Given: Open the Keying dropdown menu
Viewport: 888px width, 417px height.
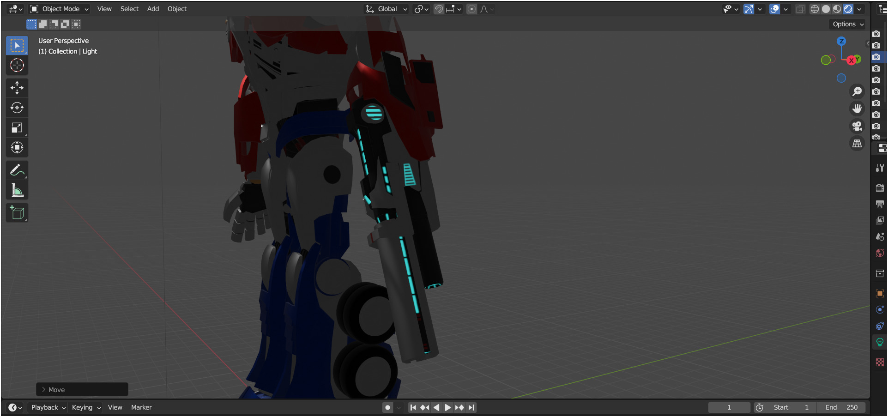Looking at the screenshot, I should click(86, 407).
